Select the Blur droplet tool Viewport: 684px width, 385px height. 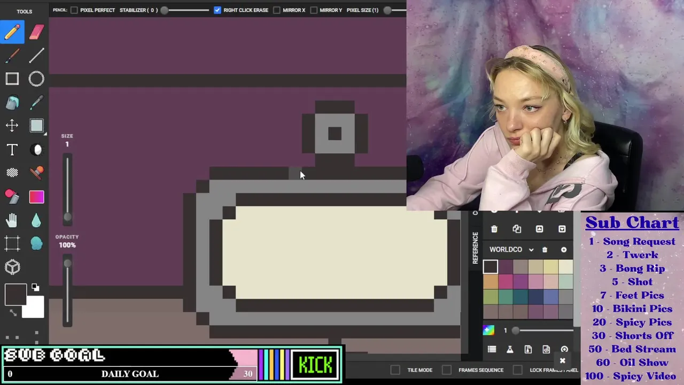click(36, 220)
